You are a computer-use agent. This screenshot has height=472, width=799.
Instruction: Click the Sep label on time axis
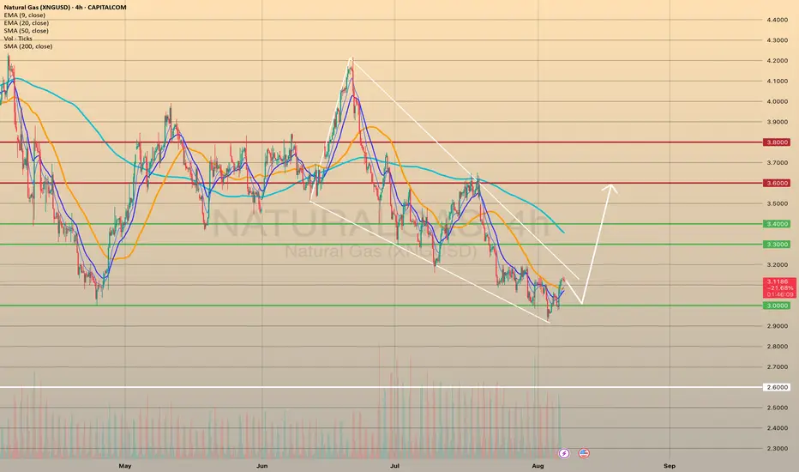(670, 466)
